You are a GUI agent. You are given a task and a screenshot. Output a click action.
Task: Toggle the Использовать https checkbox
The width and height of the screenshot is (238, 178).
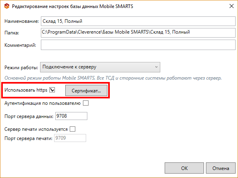(x=52, y=90)
